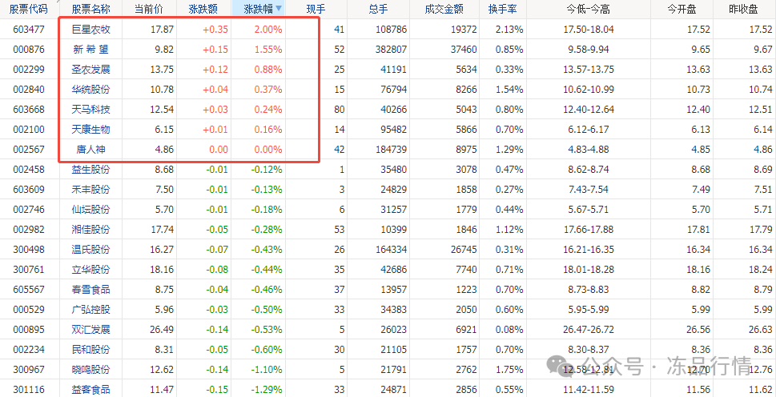Open stock 益生股份
This screenshot has width=776, height=397.
90,170
